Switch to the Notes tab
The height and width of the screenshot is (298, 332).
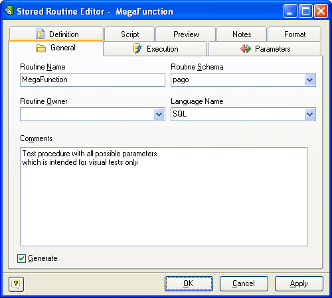pos(242,34)
